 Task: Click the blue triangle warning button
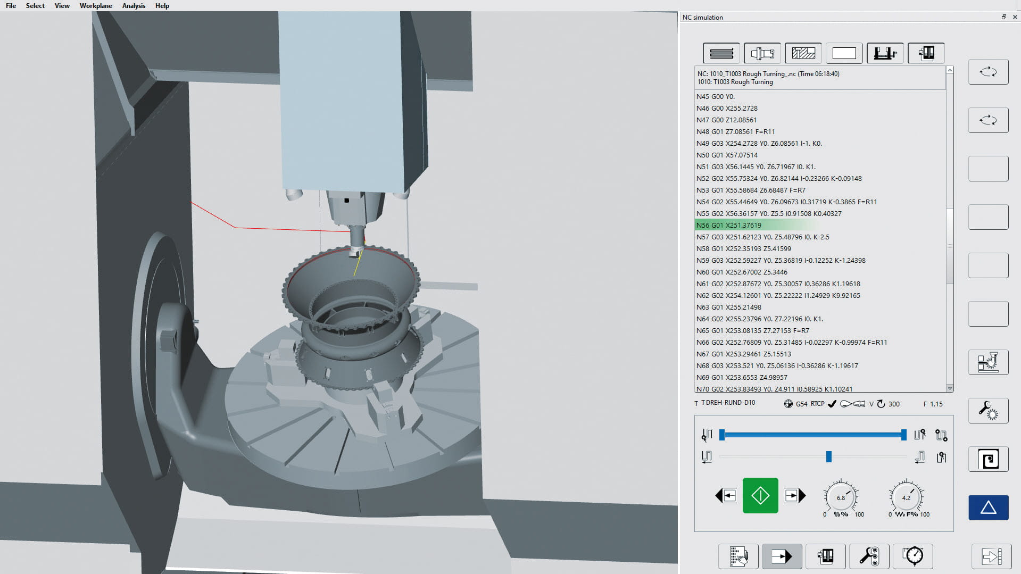coord(988,508)
